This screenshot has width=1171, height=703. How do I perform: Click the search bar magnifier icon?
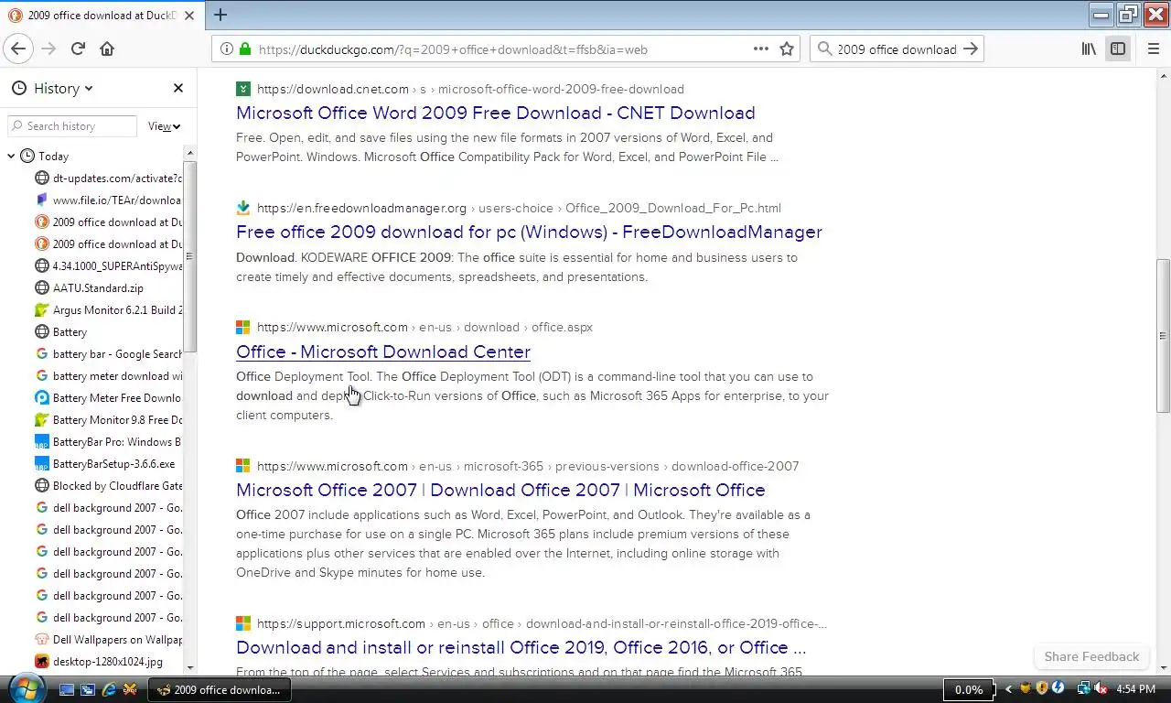(823, 49)
